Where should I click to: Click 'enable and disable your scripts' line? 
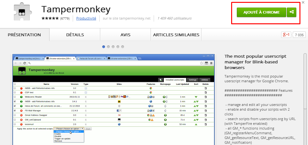(257, 112)
